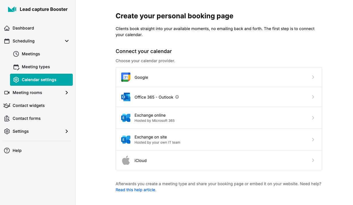Open the 'Read this help article' link
353x205 pixels.
point(136,190)
